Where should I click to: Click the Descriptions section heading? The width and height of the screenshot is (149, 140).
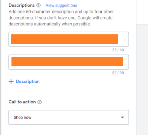tap(22, 5)
